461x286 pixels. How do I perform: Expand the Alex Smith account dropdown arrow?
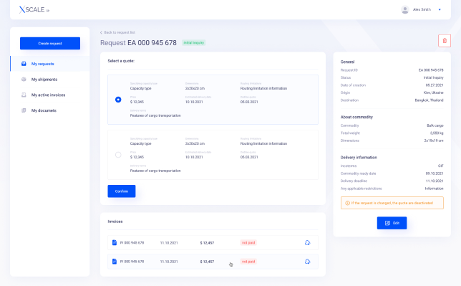(440, 10)
